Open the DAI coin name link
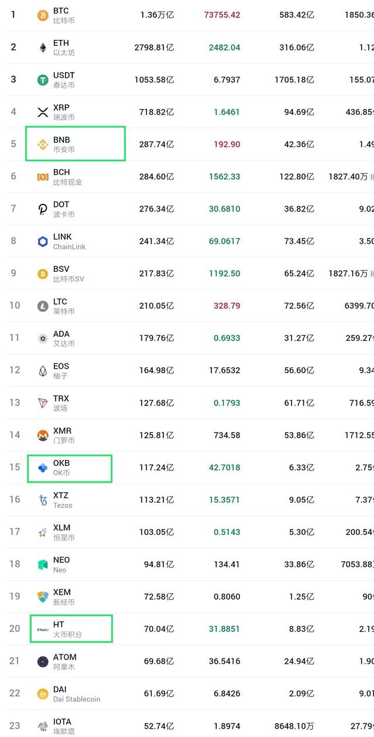 coord(60,690)
